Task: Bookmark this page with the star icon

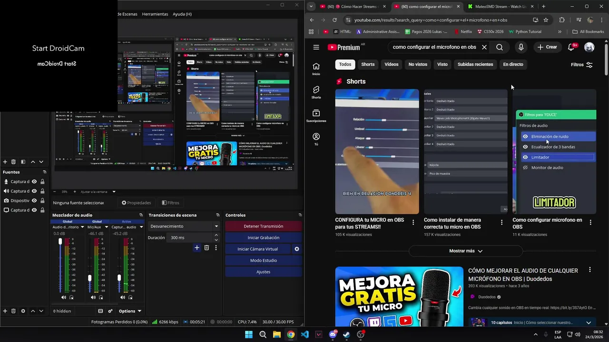Action: point(546,20)
